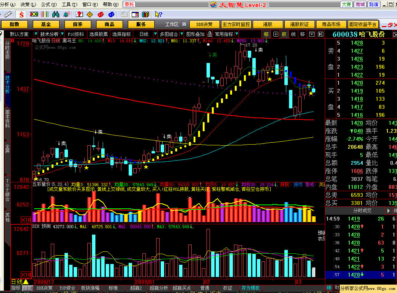Open the 港股权证 button
The image size is (397, 293).
click(x=300, y=24)
